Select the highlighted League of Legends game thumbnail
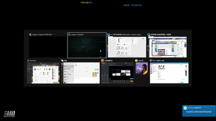Viewport: 216px width, 121px height. click(87, 47)
